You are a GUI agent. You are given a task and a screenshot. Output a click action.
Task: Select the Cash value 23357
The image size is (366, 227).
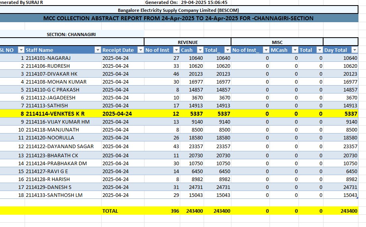192,146
